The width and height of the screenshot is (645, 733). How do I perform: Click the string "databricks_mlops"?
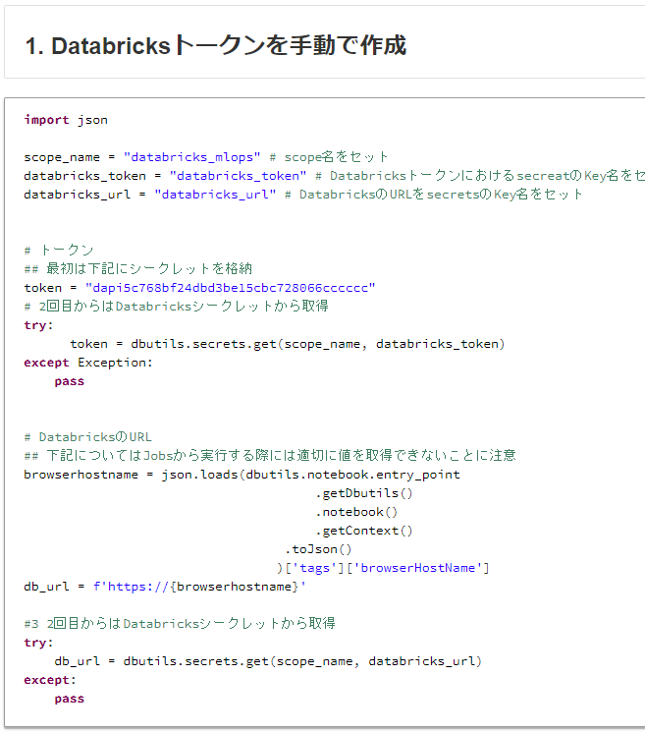(x=192, y=157)
